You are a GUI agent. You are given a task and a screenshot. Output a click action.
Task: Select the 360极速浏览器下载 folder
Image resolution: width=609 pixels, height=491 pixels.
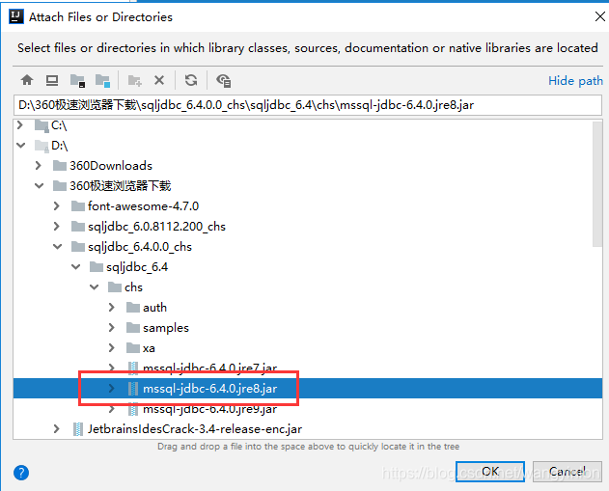coord(308,186)
